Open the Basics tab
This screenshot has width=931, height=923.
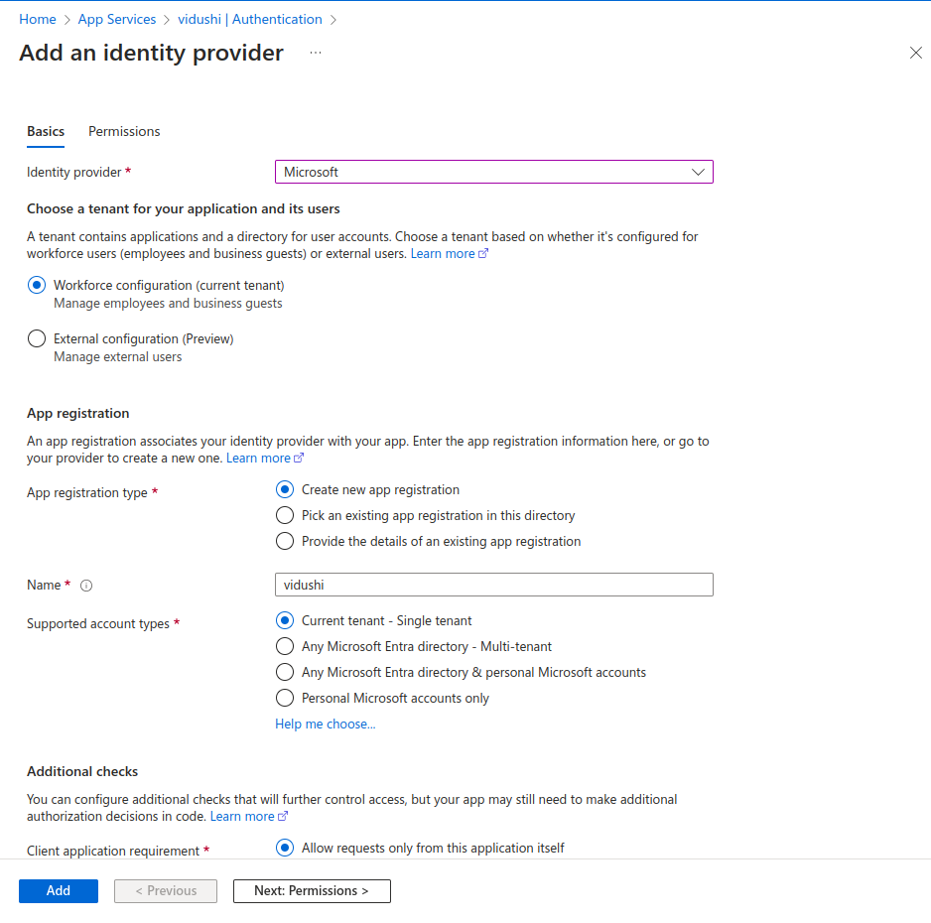tap(46, 131)
